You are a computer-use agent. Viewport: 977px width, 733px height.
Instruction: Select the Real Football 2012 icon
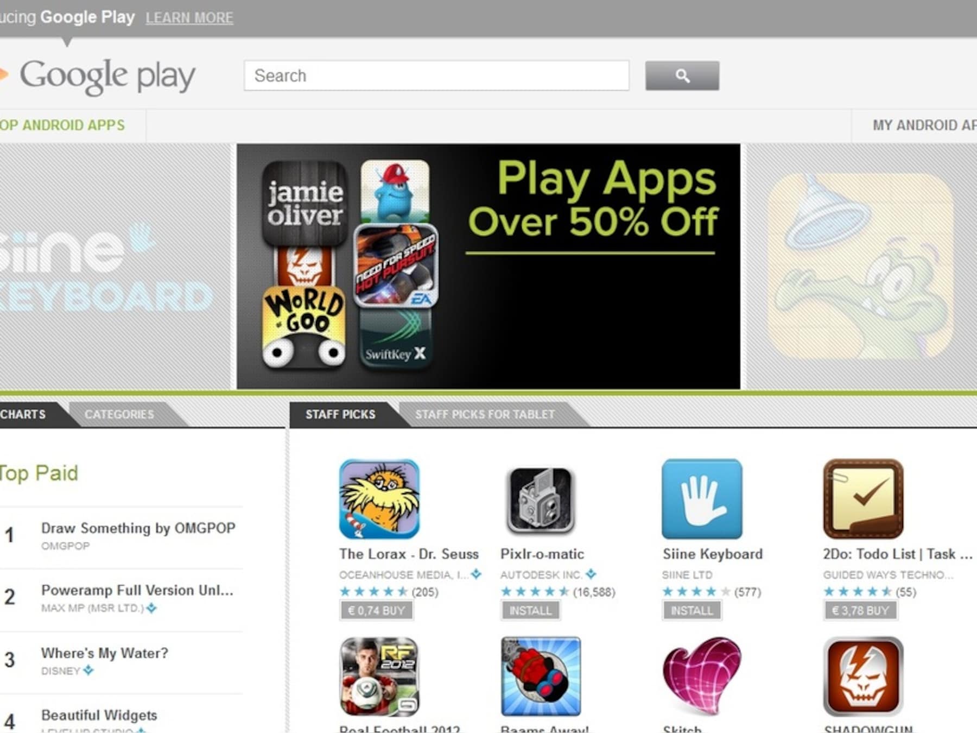[379, 677]
